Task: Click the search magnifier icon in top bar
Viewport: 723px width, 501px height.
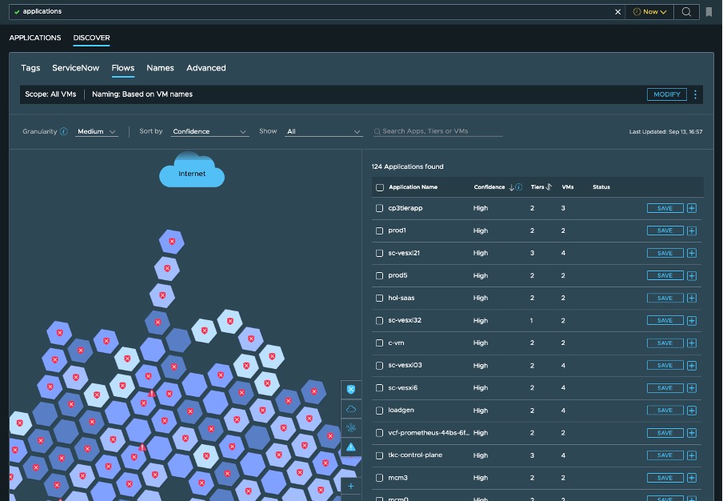Action: pos(686,12)
